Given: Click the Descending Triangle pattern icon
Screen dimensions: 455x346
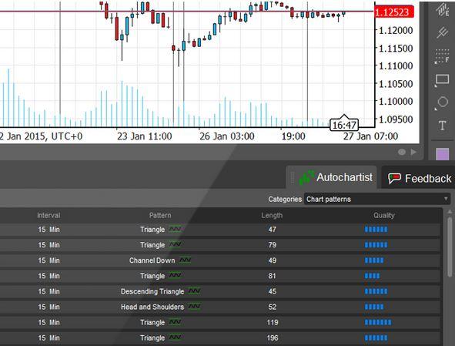Looking at the screenshot, I should pyautogui.click(x=195, y=291).
